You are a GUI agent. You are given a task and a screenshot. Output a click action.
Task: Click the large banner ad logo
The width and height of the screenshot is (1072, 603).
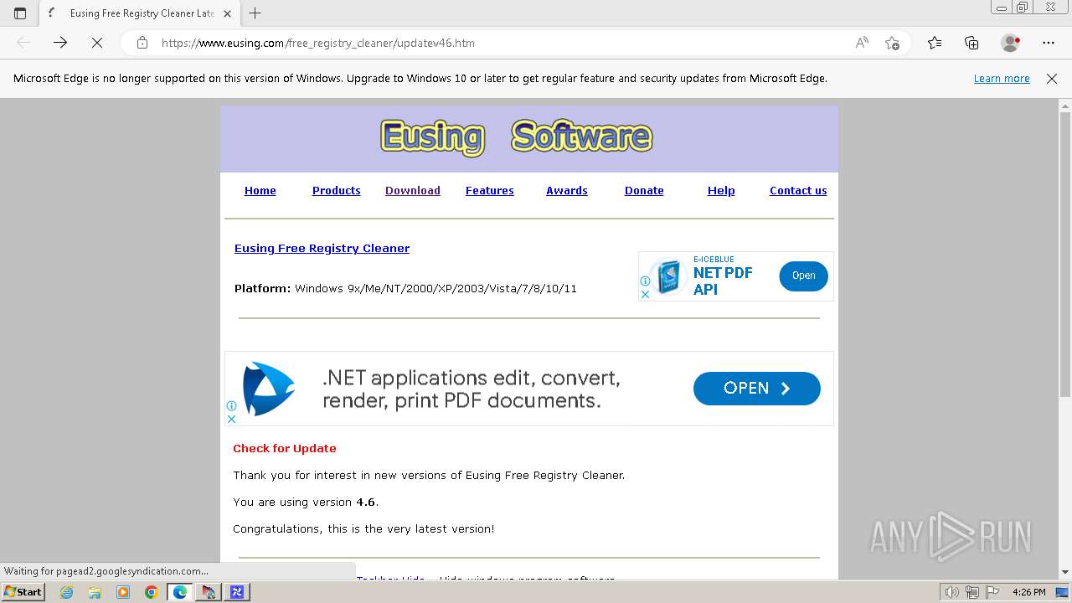tap(268, 389)
